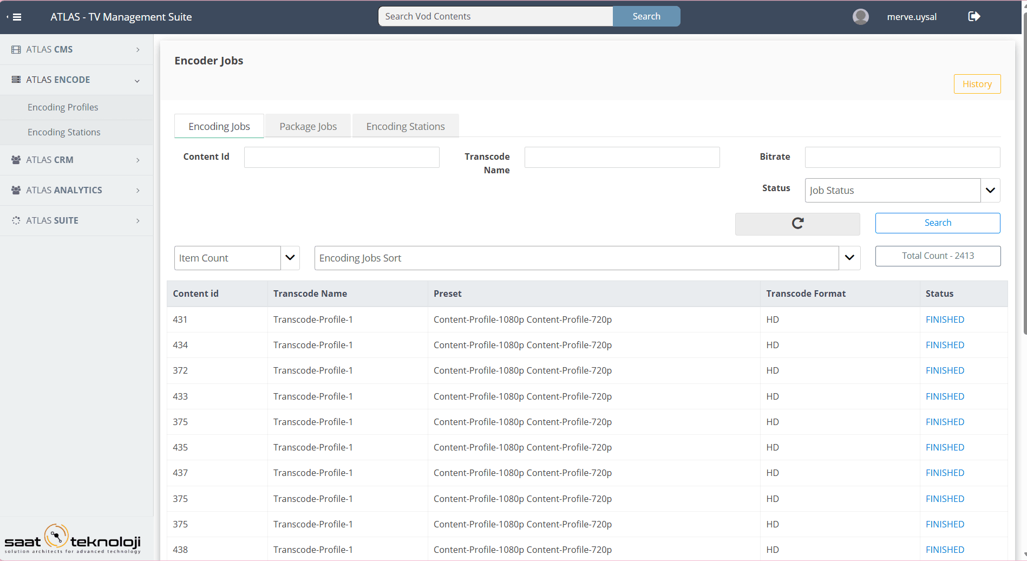Open Encoding Profiles in the sidebar
The image size is (1027, 561).
63,107
